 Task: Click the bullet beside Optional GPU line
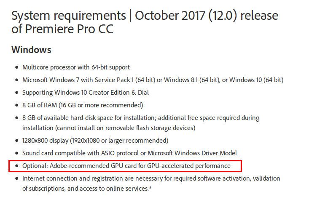[17, 166]
